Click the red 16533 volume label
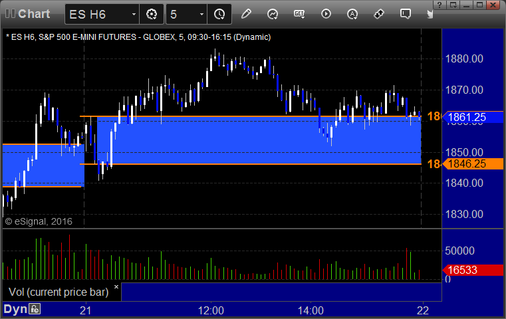 [473, 270]
